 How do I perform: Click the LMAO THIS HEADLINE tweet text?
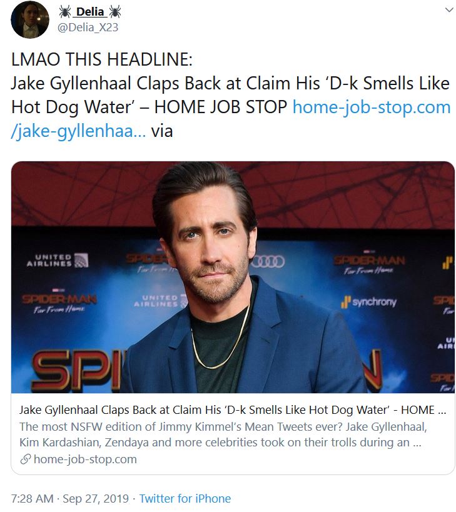(102, 59)
